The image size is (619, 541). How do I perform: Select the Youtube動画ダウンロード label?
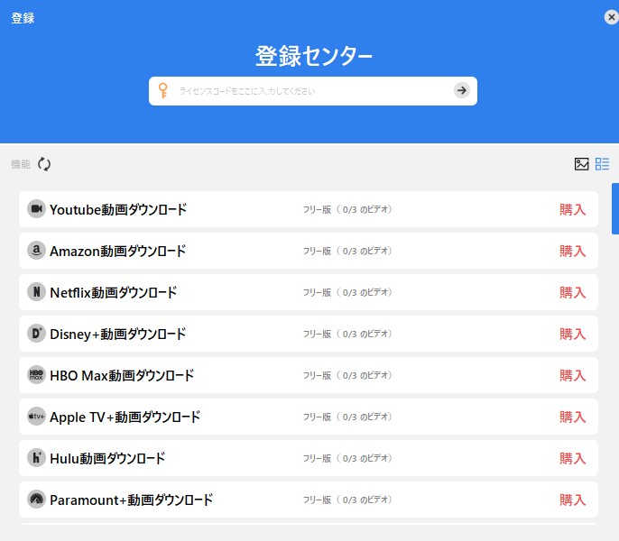(118, 209)
